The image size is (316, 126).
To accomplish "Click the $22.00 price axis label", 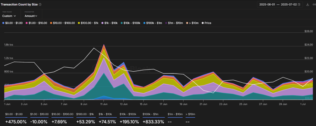I will point(309,58).
